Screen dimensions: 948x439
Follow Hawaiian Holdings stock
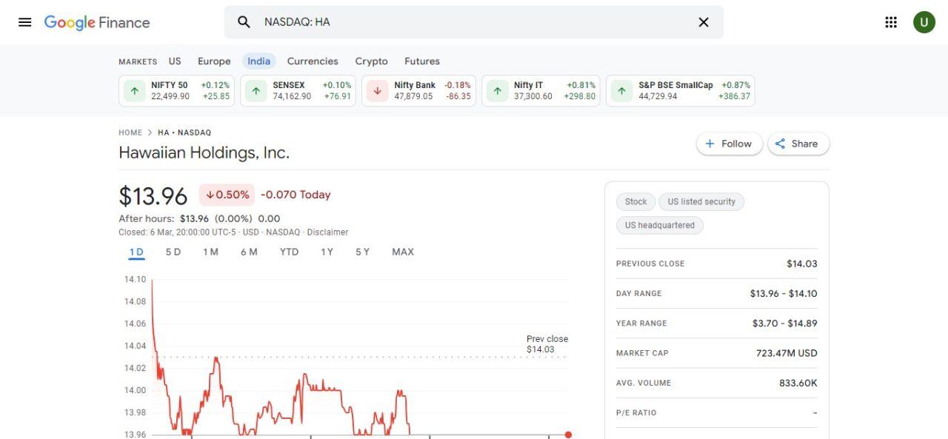pos(728,144)
